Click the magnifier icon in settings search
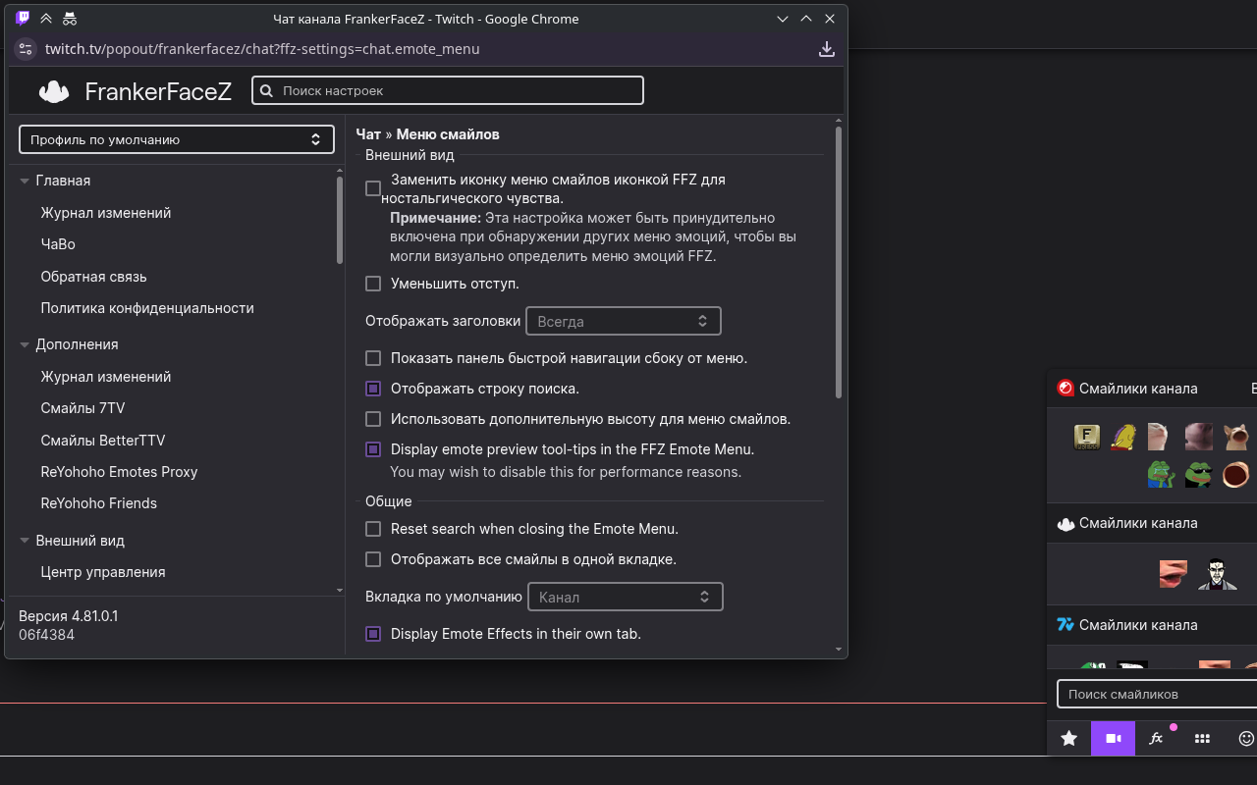This screenshot has width=1257, height=785. coord(267,90)
